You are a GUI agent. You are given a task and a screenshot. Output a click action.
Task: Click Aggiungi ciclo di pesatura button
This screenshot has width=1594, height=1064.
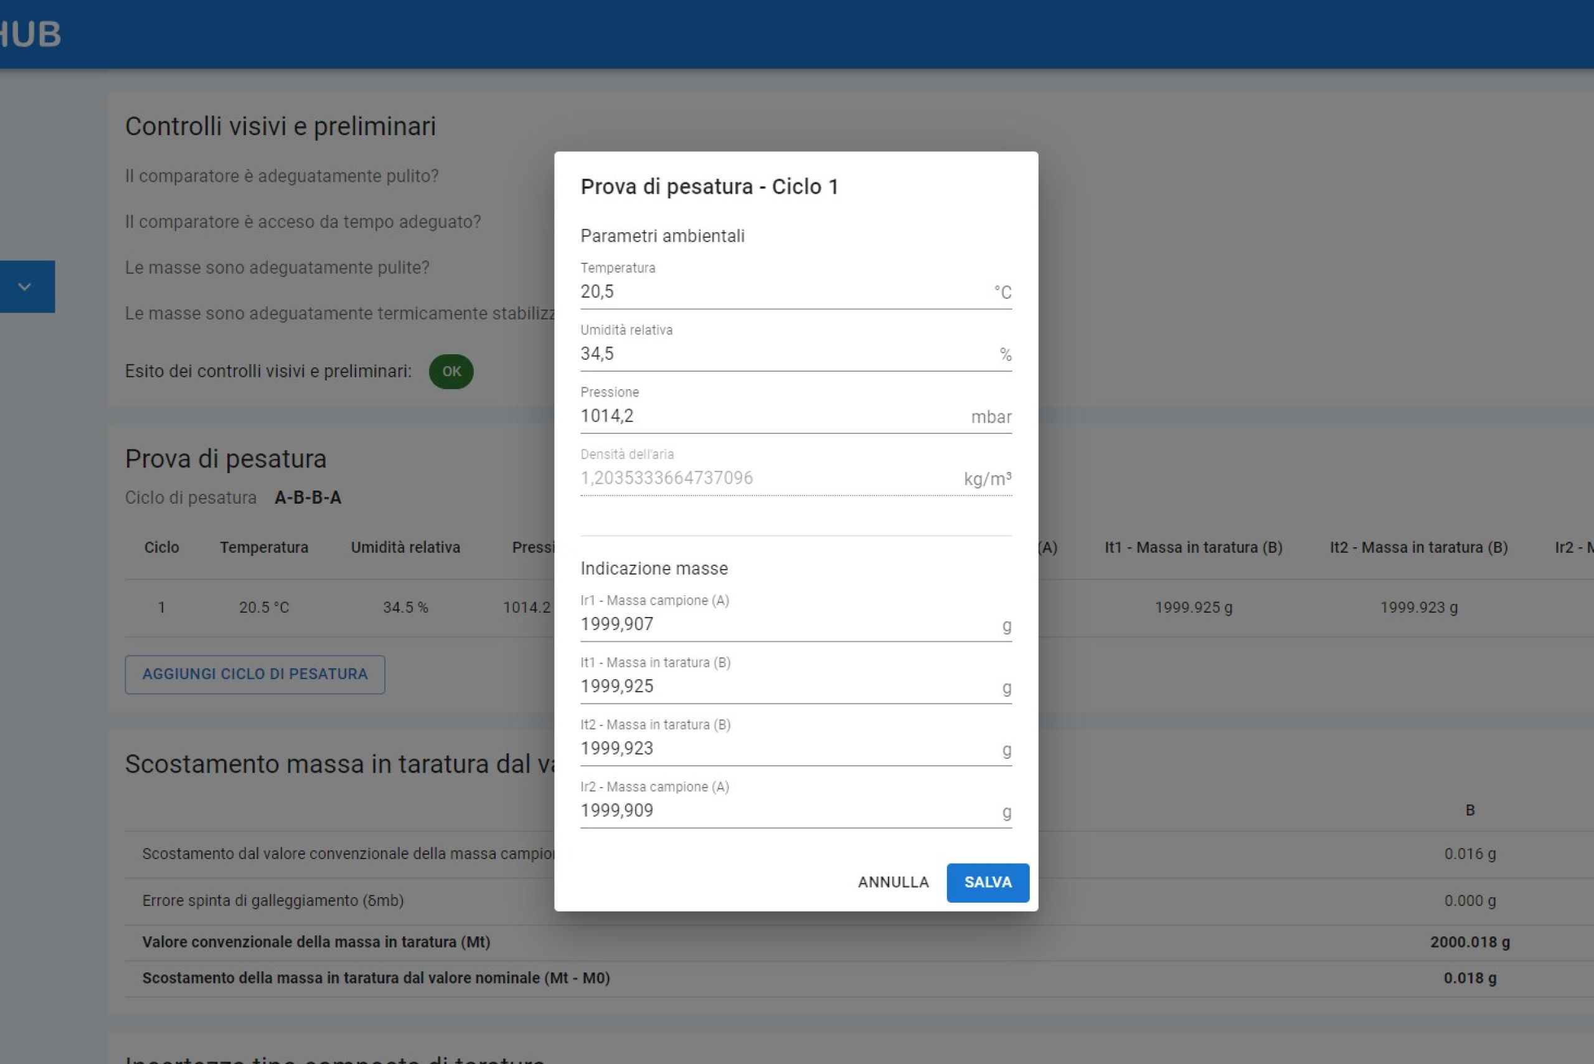(x=255, y=674)
